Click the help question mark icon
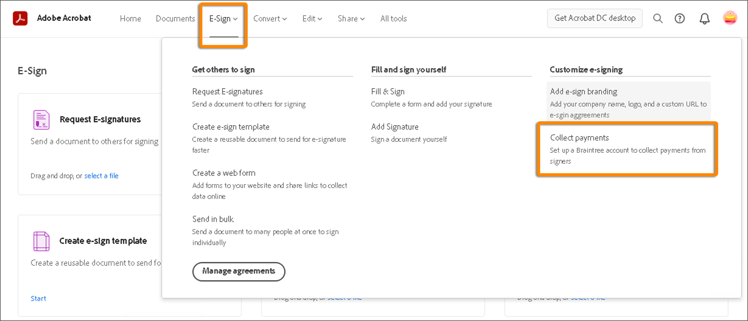748x321 pixels. (x=680, y=19)
